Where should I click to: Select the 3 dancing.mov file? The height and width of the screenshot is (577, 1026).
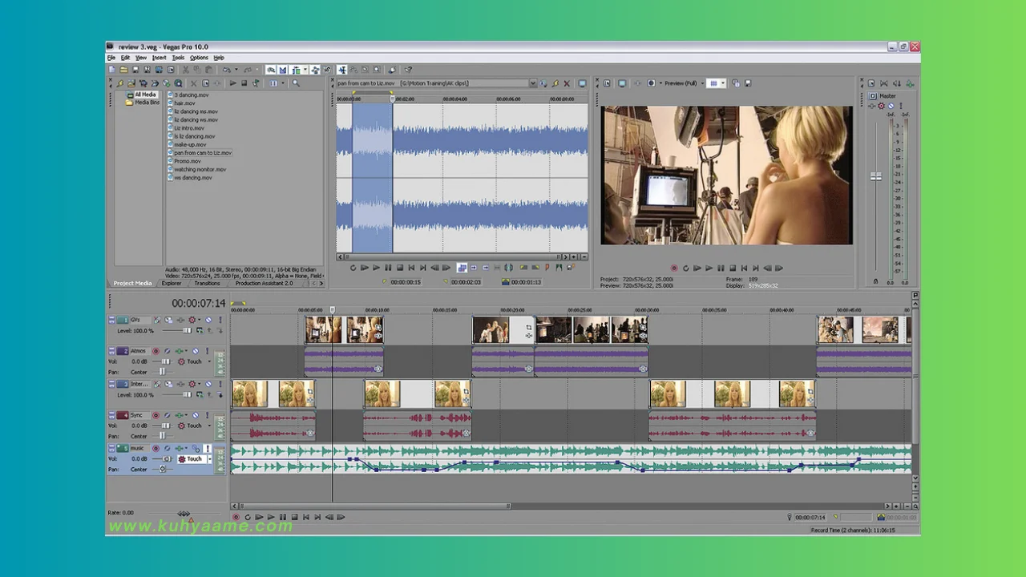(x=191, y=95)
